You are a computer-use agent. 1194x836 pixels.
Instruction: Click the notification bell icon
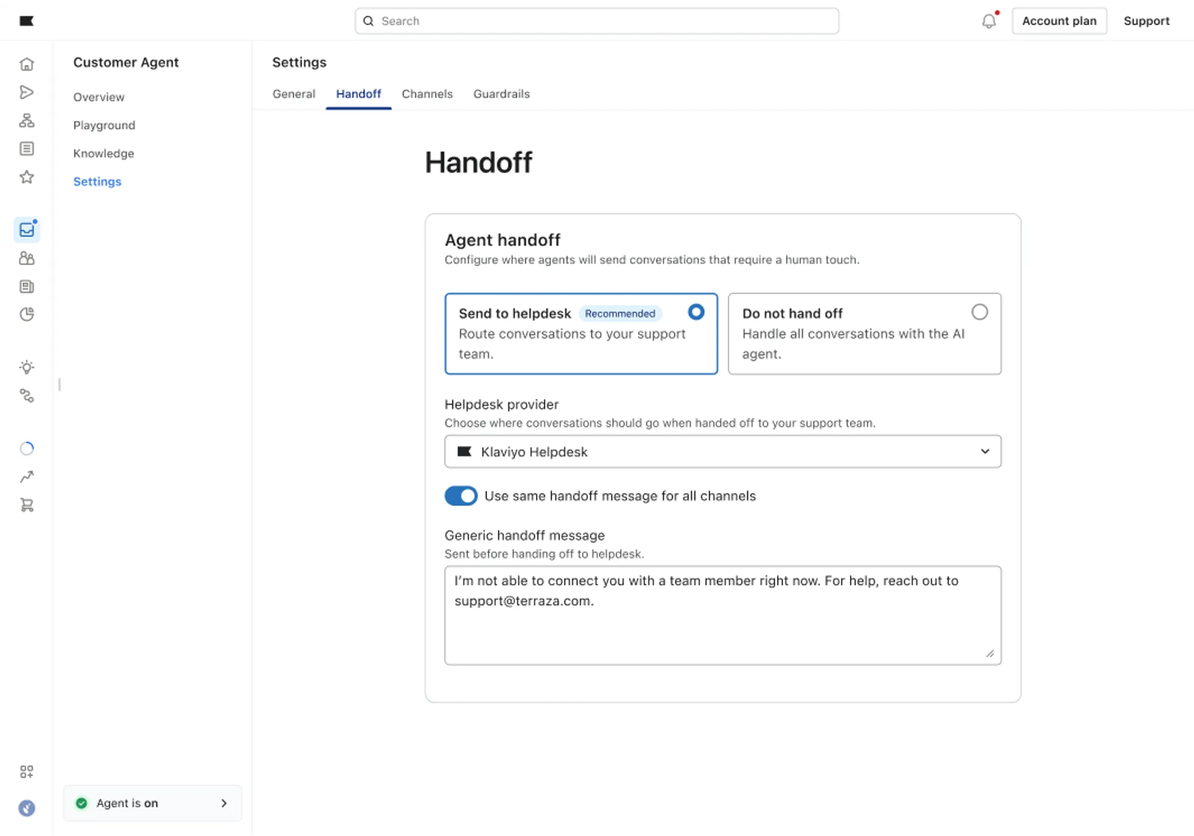[989, 21]
